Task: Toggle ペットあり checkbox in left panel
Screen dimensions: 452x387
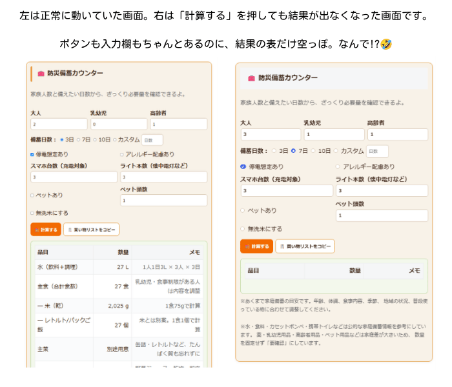Action: (x=32, y=195)
